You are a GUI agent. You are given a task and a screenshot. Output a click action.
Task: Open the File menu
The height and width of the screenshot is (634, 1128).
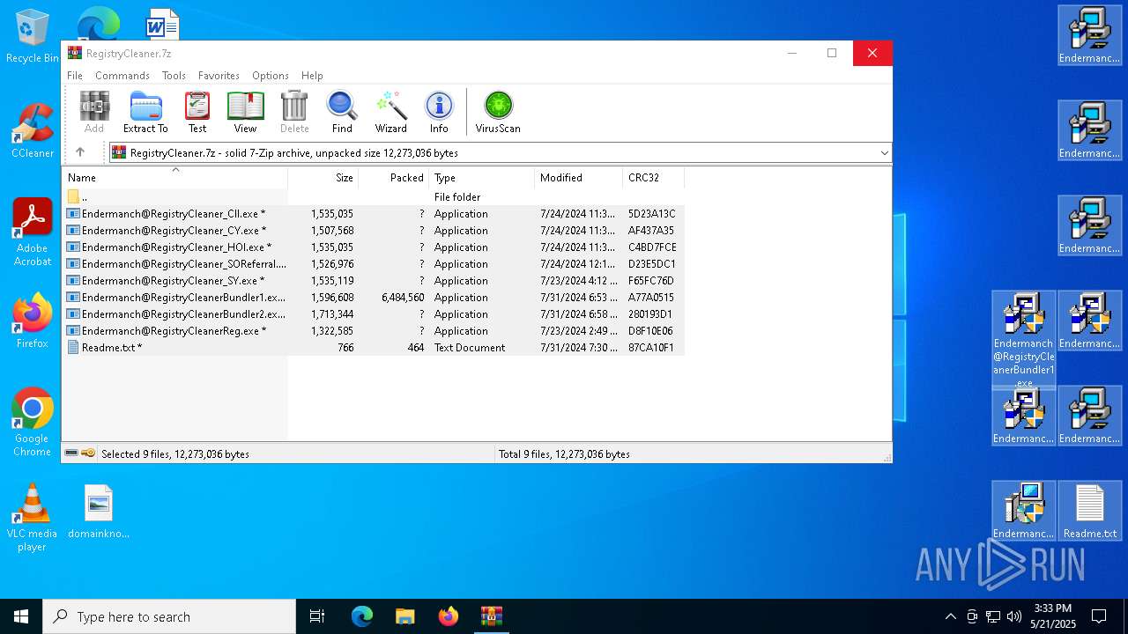tap(75, 76)
